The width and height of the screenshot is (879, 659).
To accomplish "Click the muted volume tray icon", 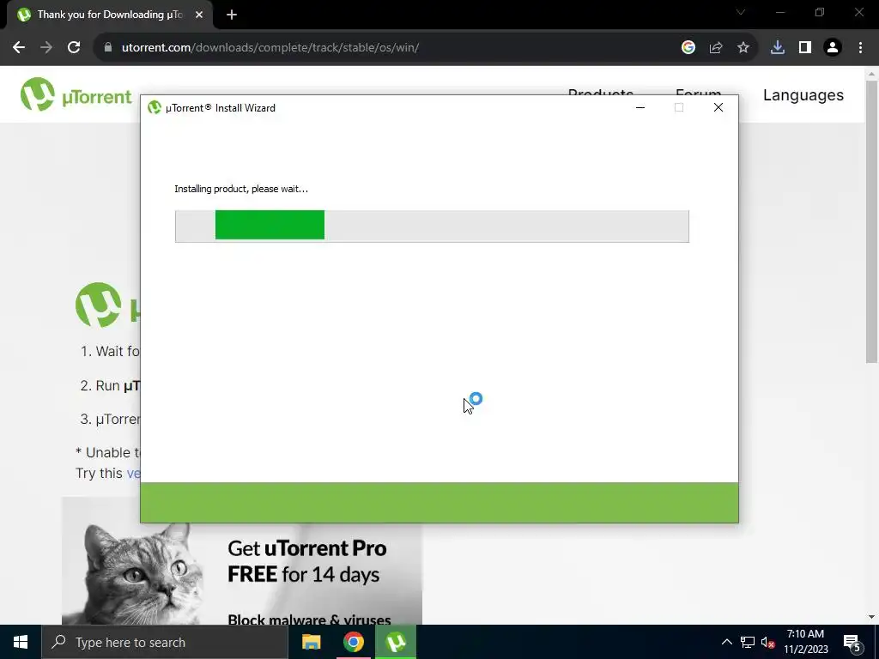I will [x=768, y=642].
